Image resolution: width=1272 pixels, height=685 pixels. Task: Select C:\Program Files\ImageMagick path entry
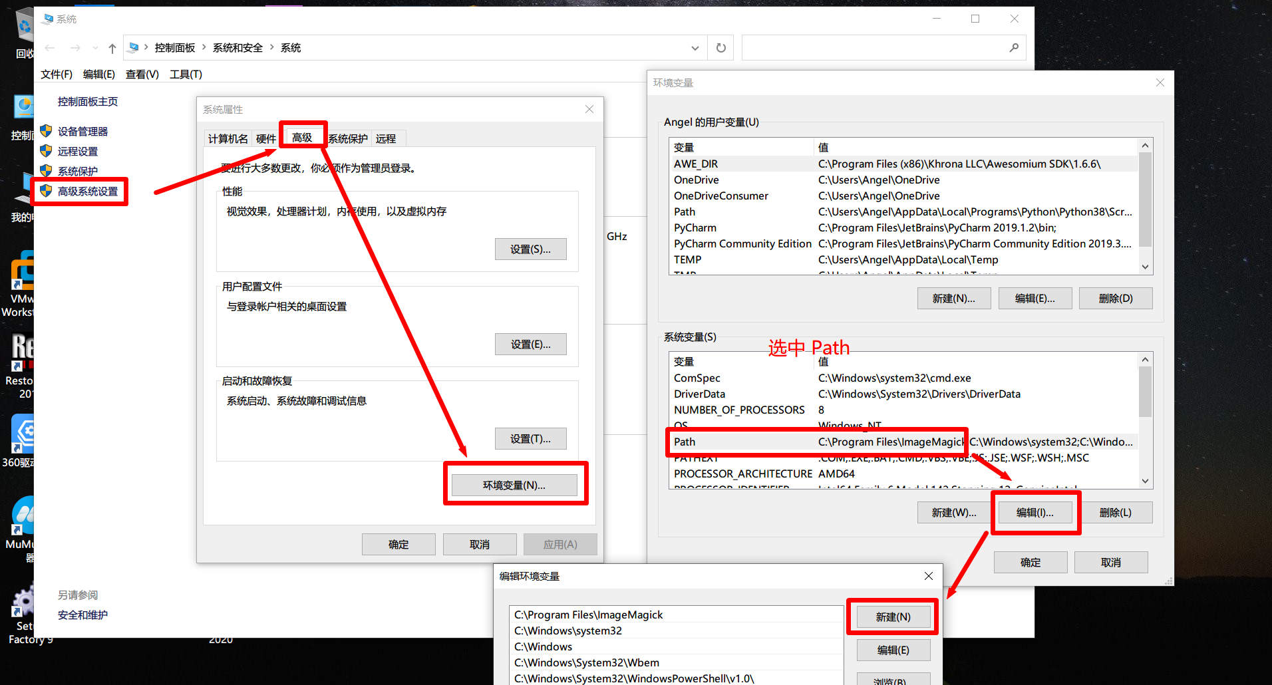[677, 615]
